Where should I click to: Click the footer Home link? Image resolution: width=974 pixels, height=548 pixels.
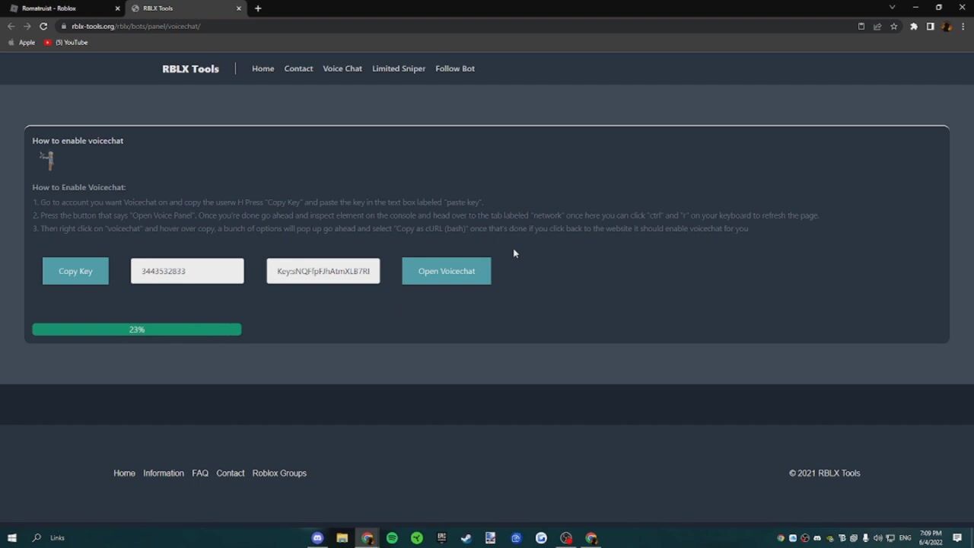pyautogui.click(x=124, y=473)
